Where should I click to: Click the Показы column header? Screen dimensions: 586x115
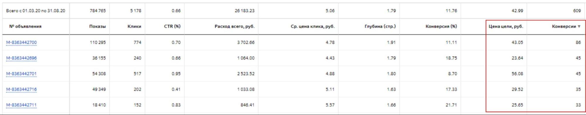97,26
